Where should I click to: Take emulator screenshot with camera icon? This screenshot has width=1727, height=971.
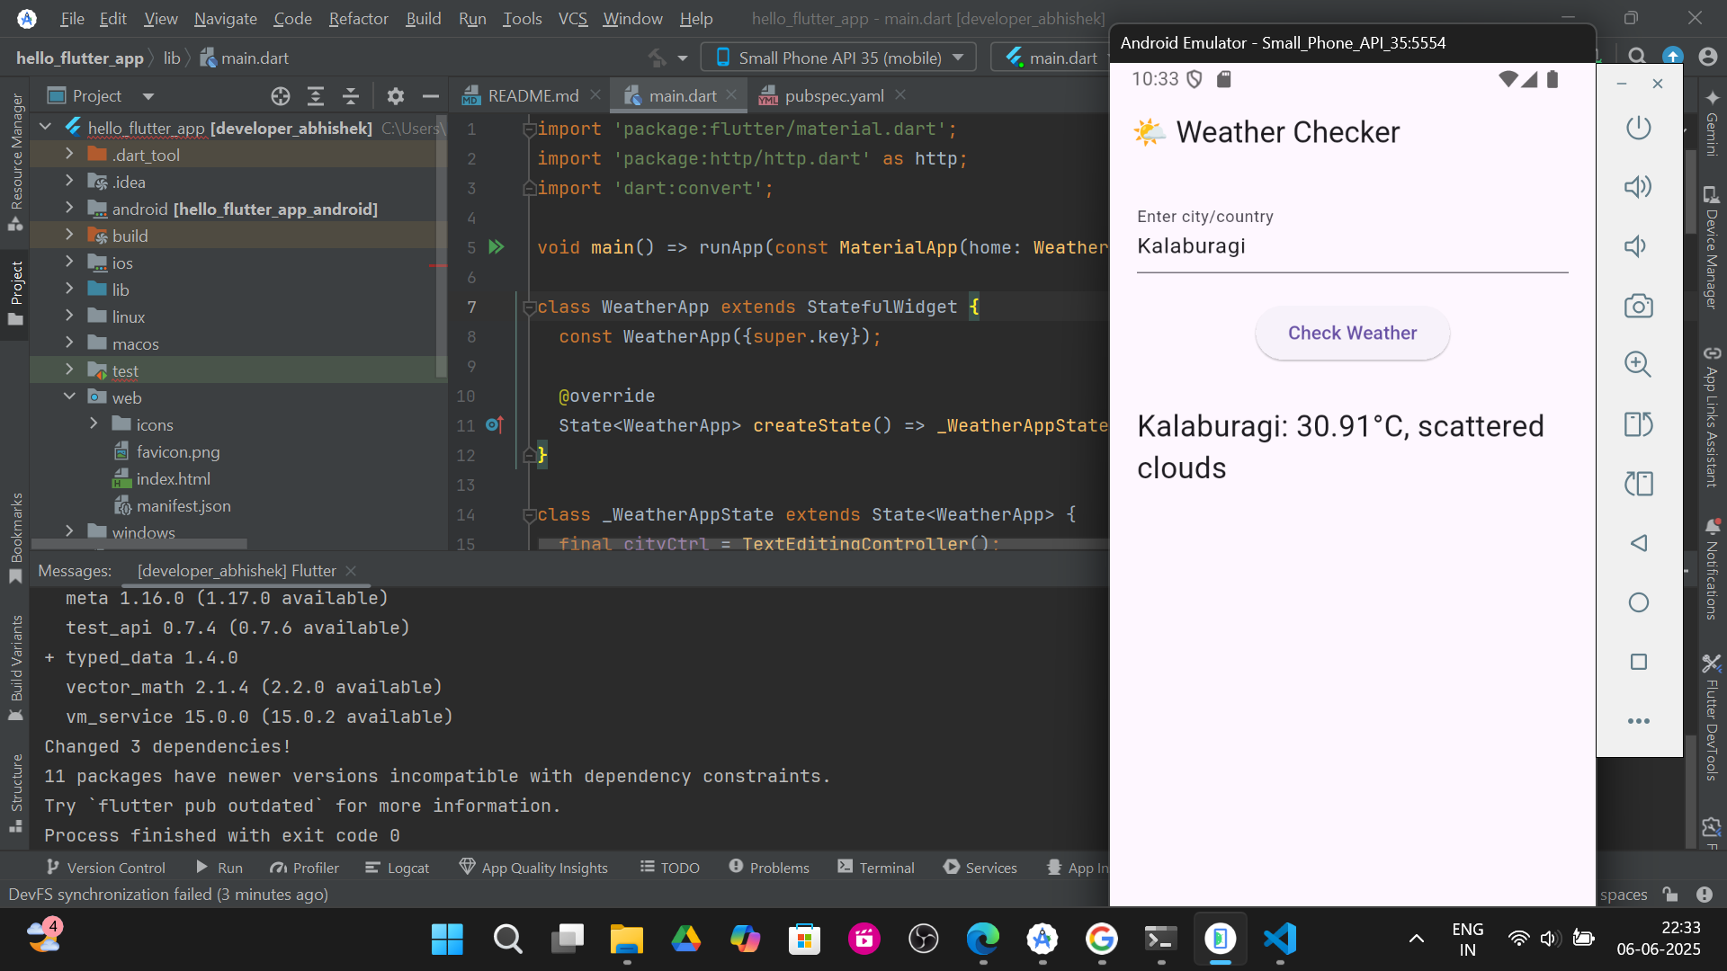[x=1638, y=306]
